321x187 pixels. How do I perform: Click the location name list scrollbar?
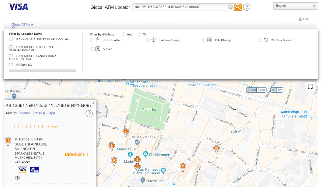coord(43,70)
